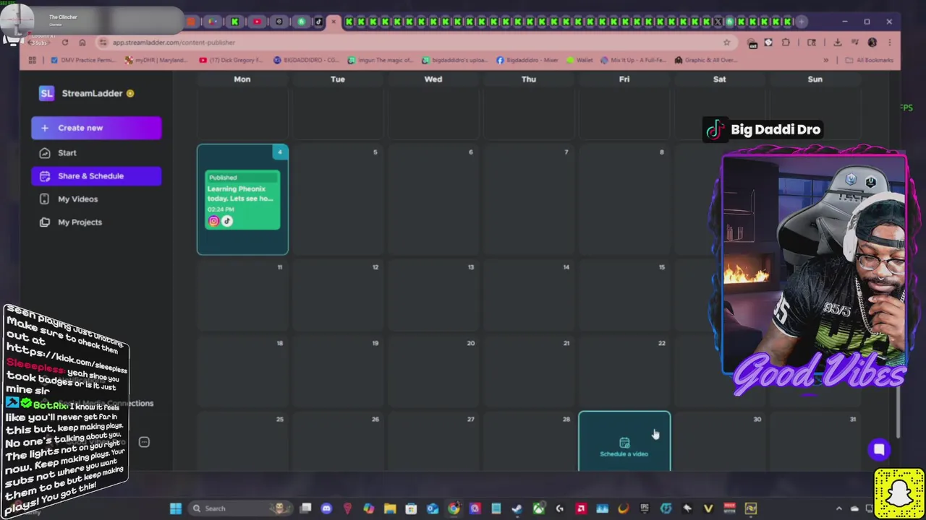
Task: Open the support chat bubble
Action: coord(879,449)
